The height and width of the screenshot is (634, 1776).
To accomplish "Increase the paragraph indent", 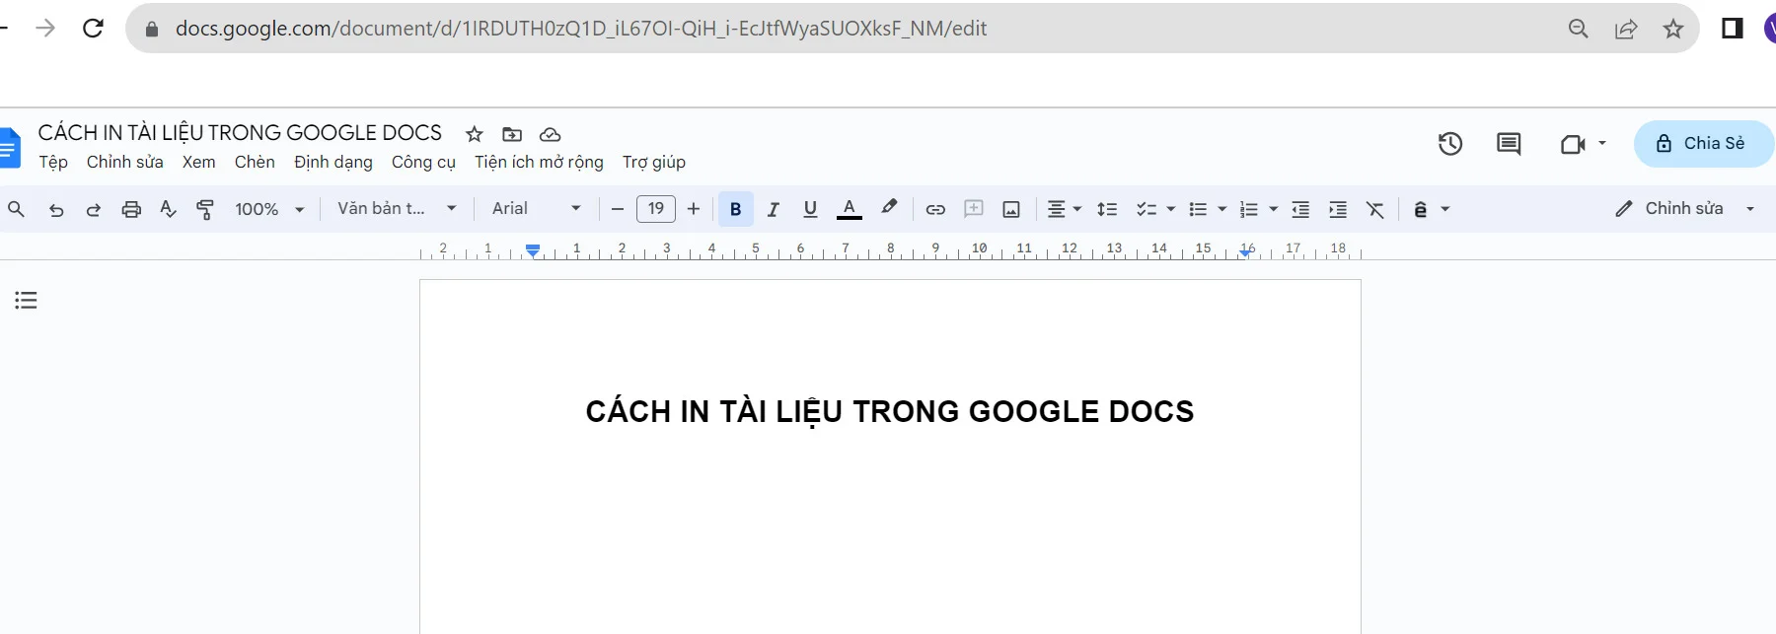I will [1338, 209].
